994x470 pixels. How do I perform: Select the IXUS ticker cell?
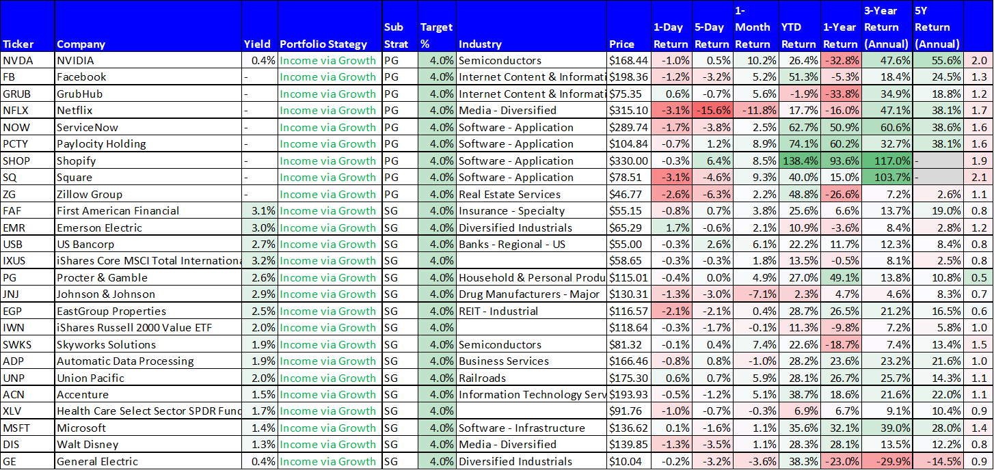tap(27, 260)
